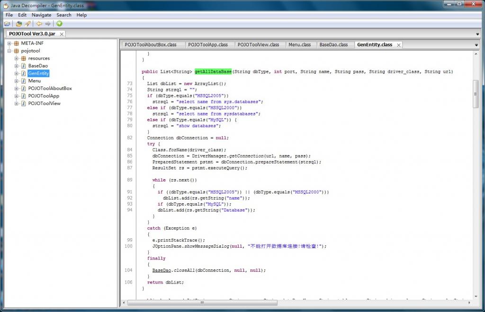Open the Search menu
This screenshot has height=312, width=485.
tap(63, 15)
